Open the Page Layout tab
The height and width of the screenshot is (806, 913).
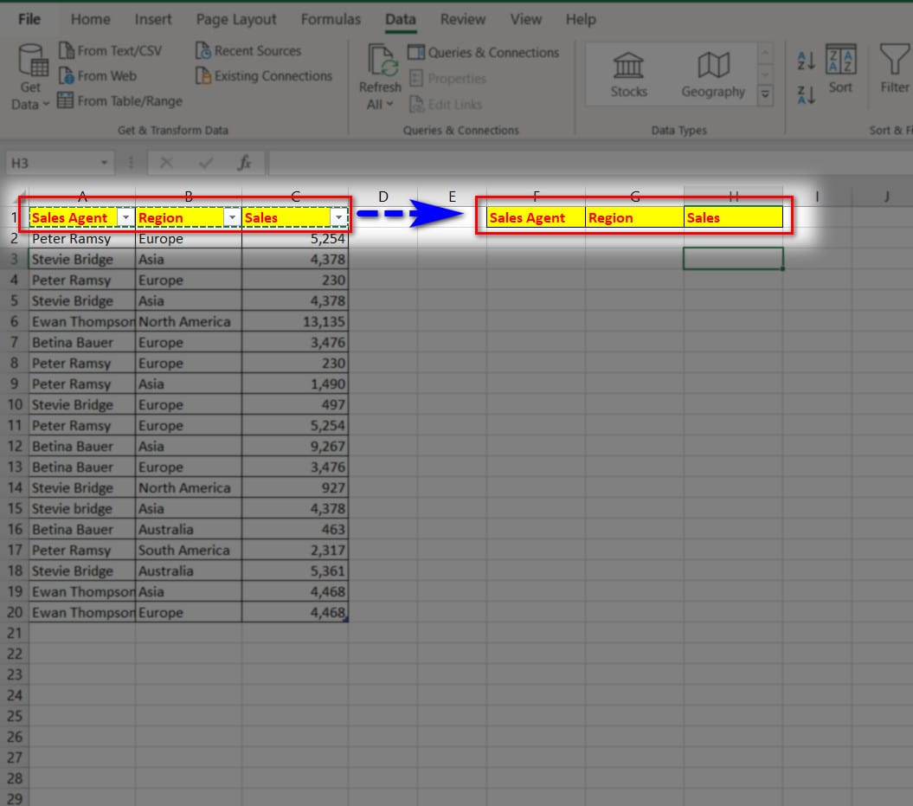pyautogui.click(x=236, y=19)
